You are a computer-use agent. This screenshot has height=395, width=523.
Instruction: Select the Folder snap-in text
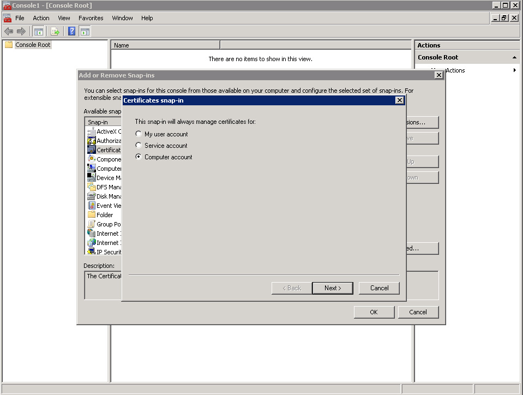[x=105, y=215]
